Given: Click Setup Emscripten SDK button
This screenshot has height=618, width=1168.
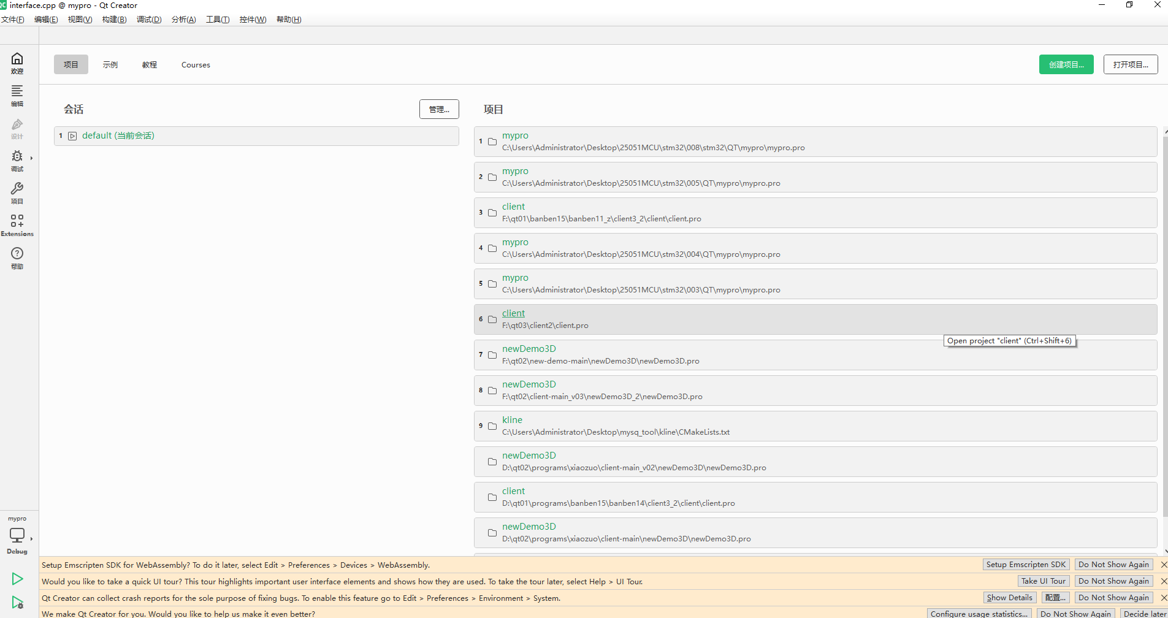Looking at the screenshot, I should (1026, 565).
